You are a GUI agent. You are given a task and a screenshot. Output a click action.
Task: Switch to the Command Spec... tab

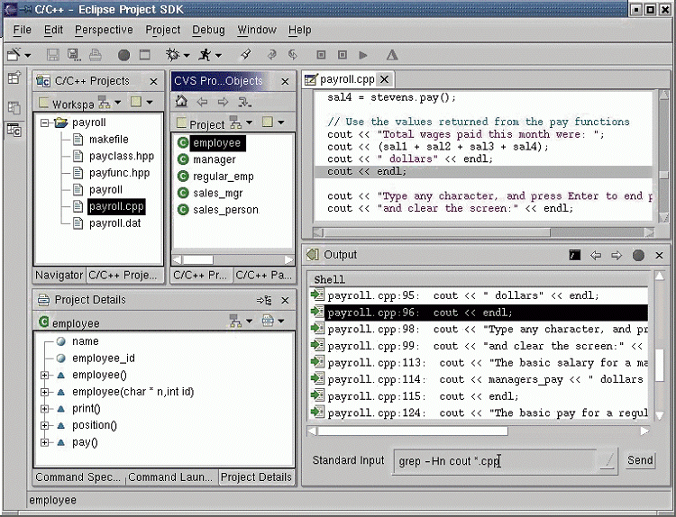(x=78, y=477)
